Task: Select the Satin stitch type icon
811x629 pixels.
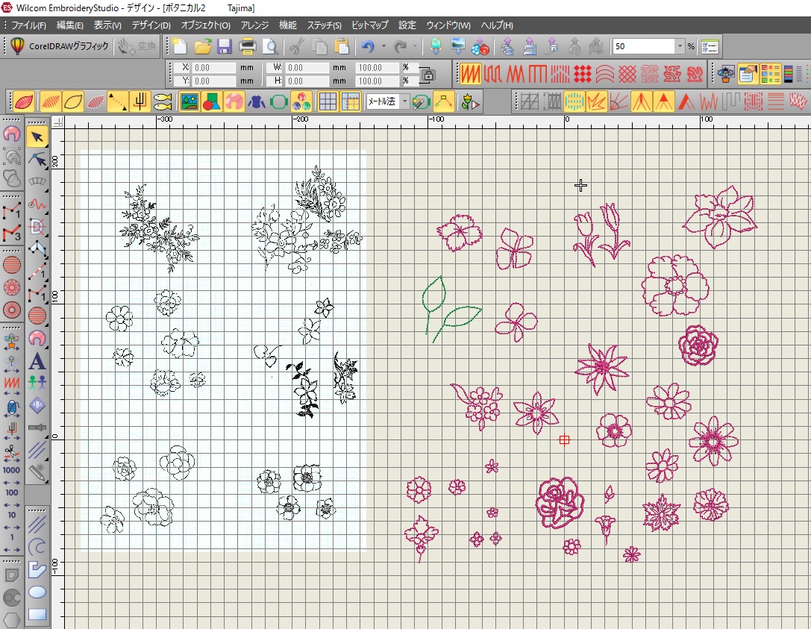Action: point(470,74)
